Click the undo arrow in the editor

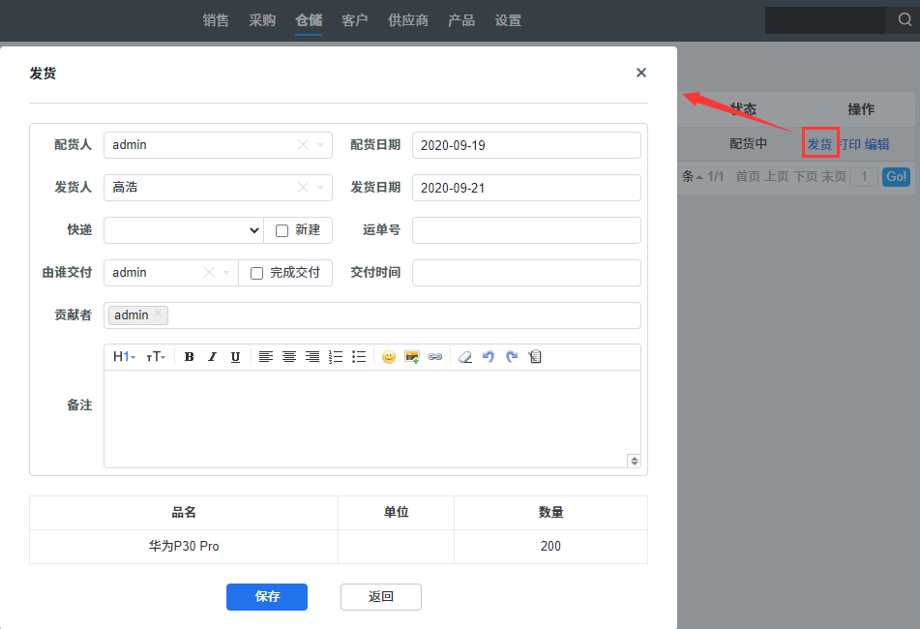tap(489, 357)
